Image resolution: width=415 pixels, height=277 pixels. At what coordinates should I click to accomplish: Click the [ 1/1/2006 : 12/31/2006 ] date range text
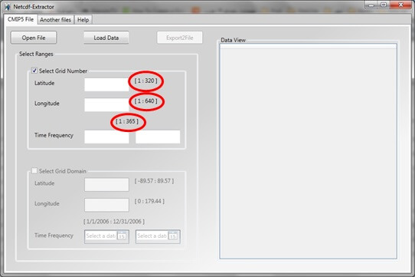[114, 222]
